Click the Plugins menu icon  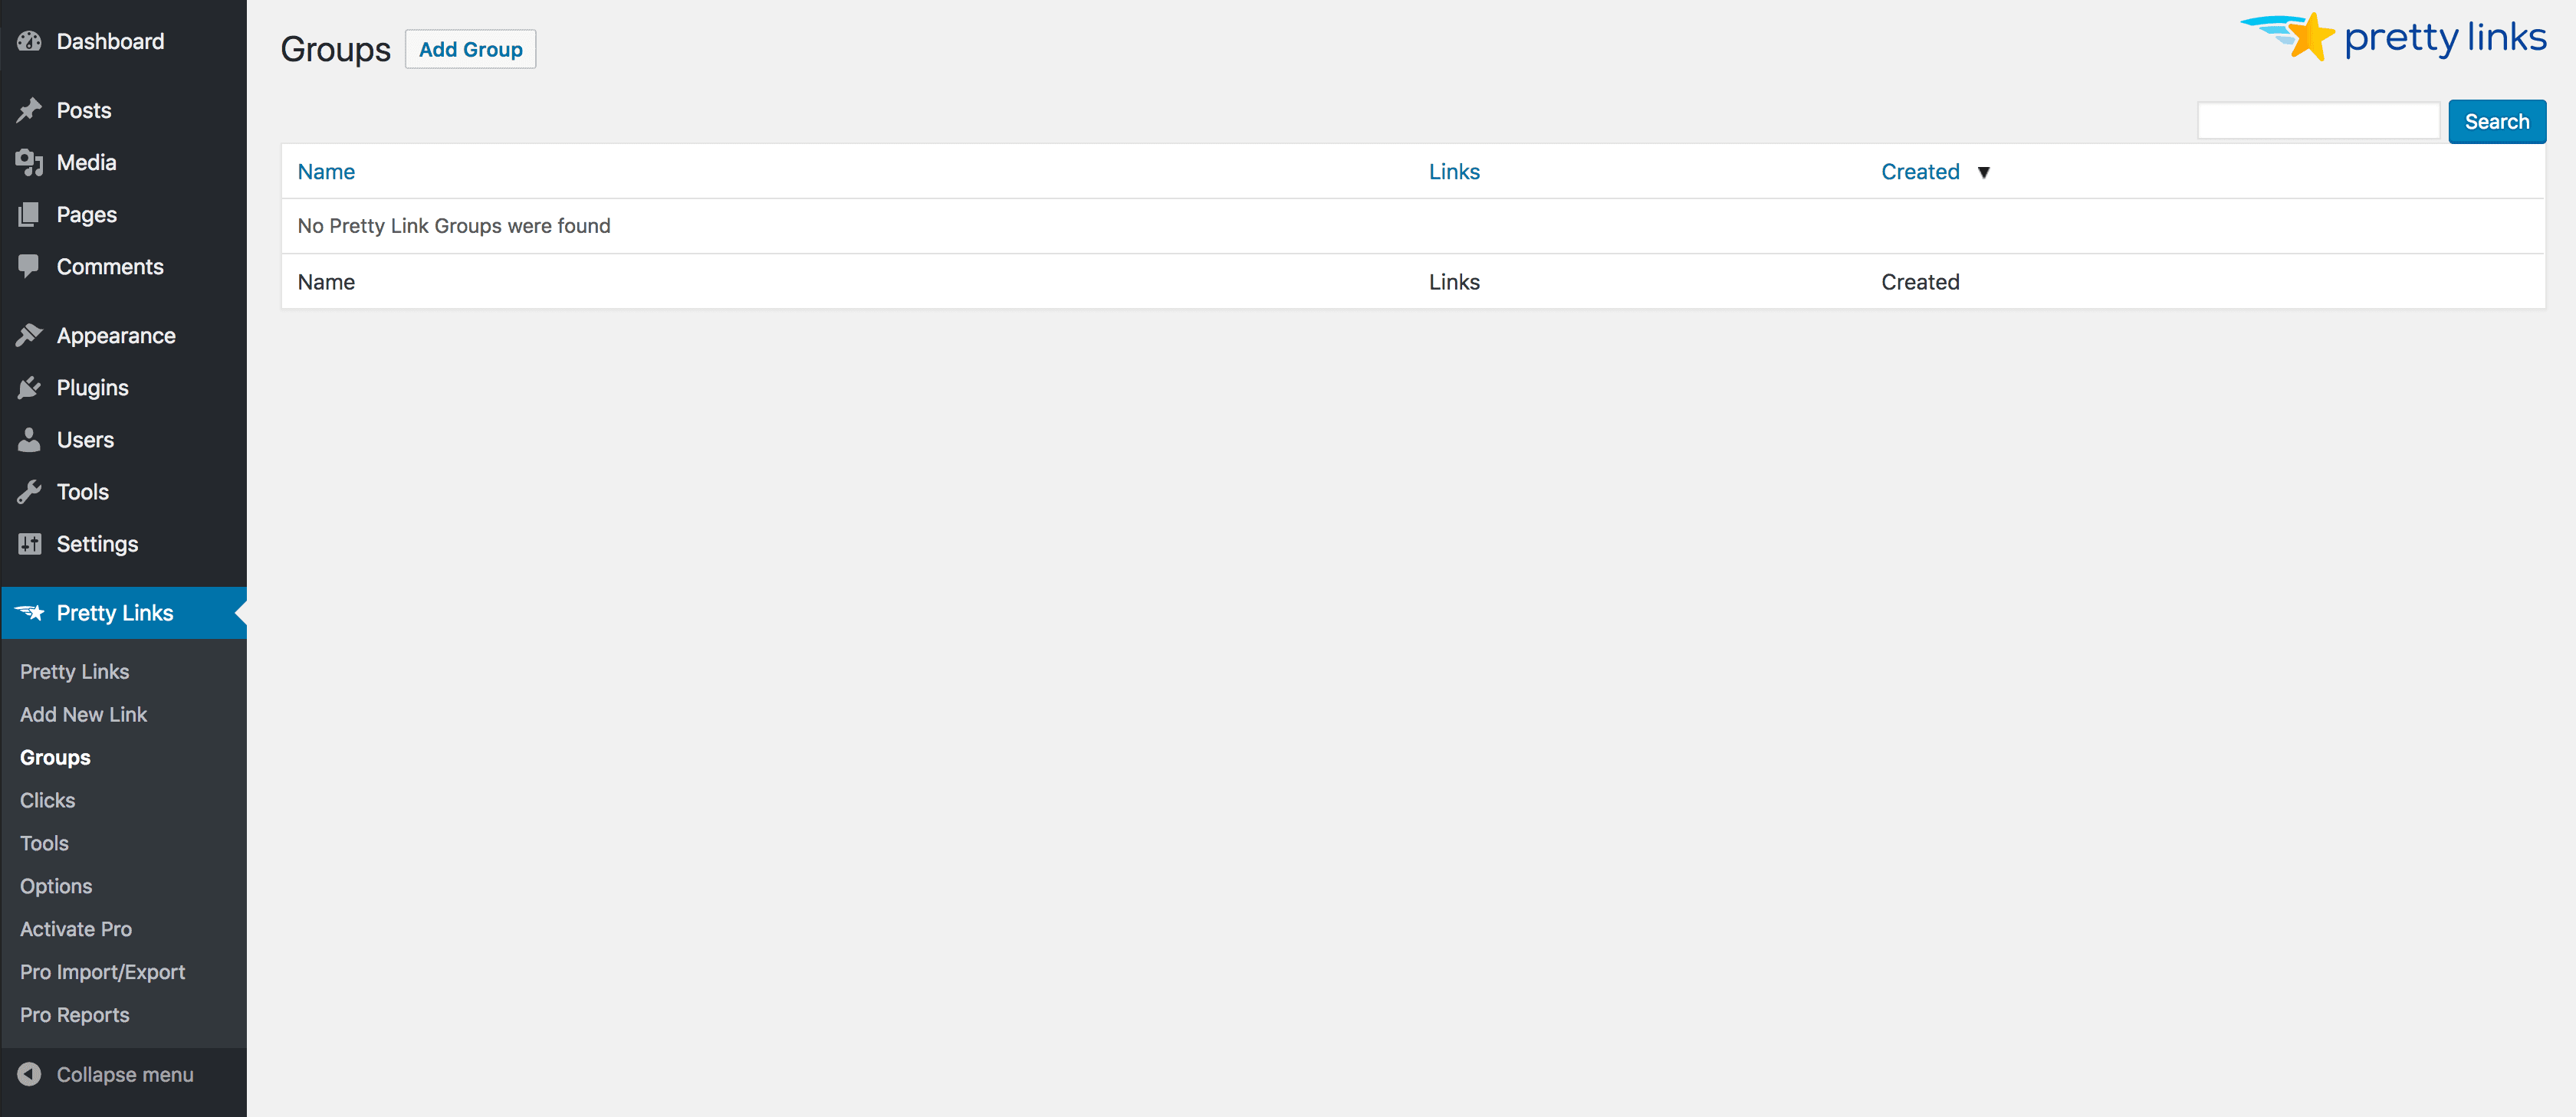(31, 388)
